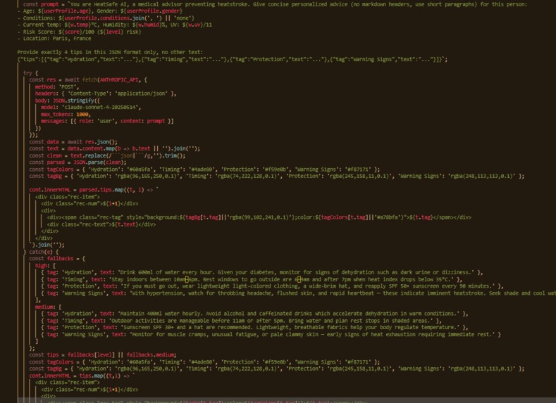Click the 'rec-text' div line

[x=101, y=224]
